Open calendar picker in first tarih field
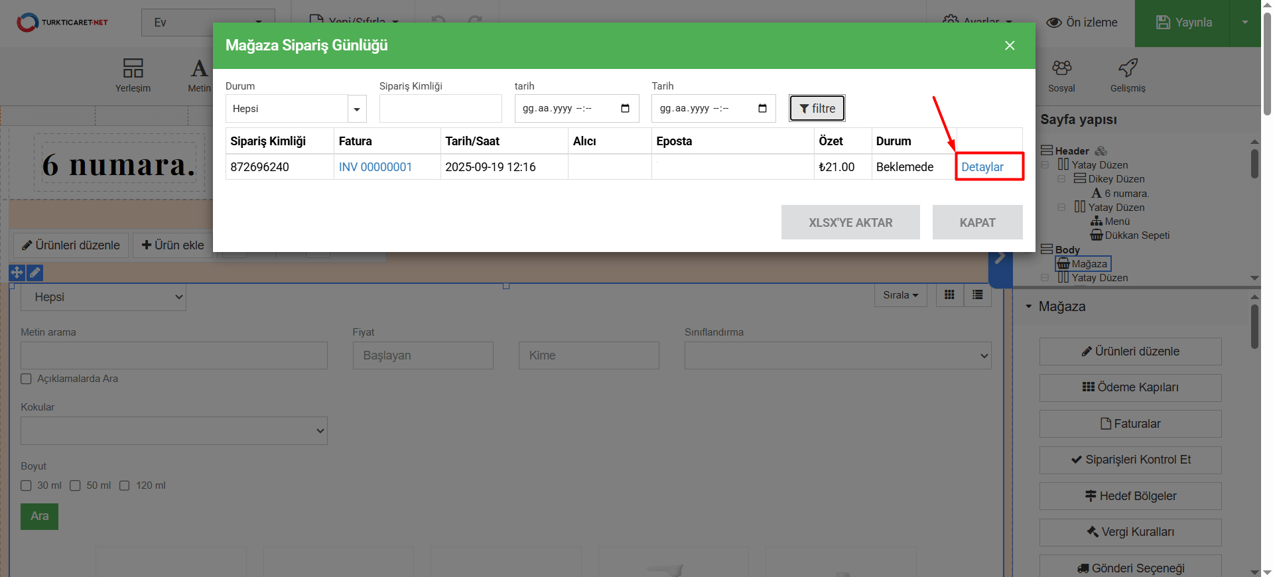Viewport: 1273px width, 577px height. tap(625, 109)
